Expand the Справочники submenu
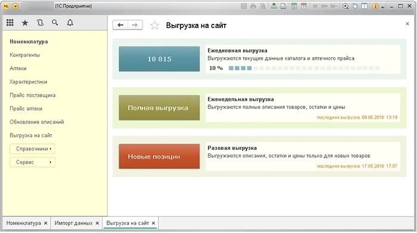The height and width of the screenshot is (233, 417). (x=32, y=149)
